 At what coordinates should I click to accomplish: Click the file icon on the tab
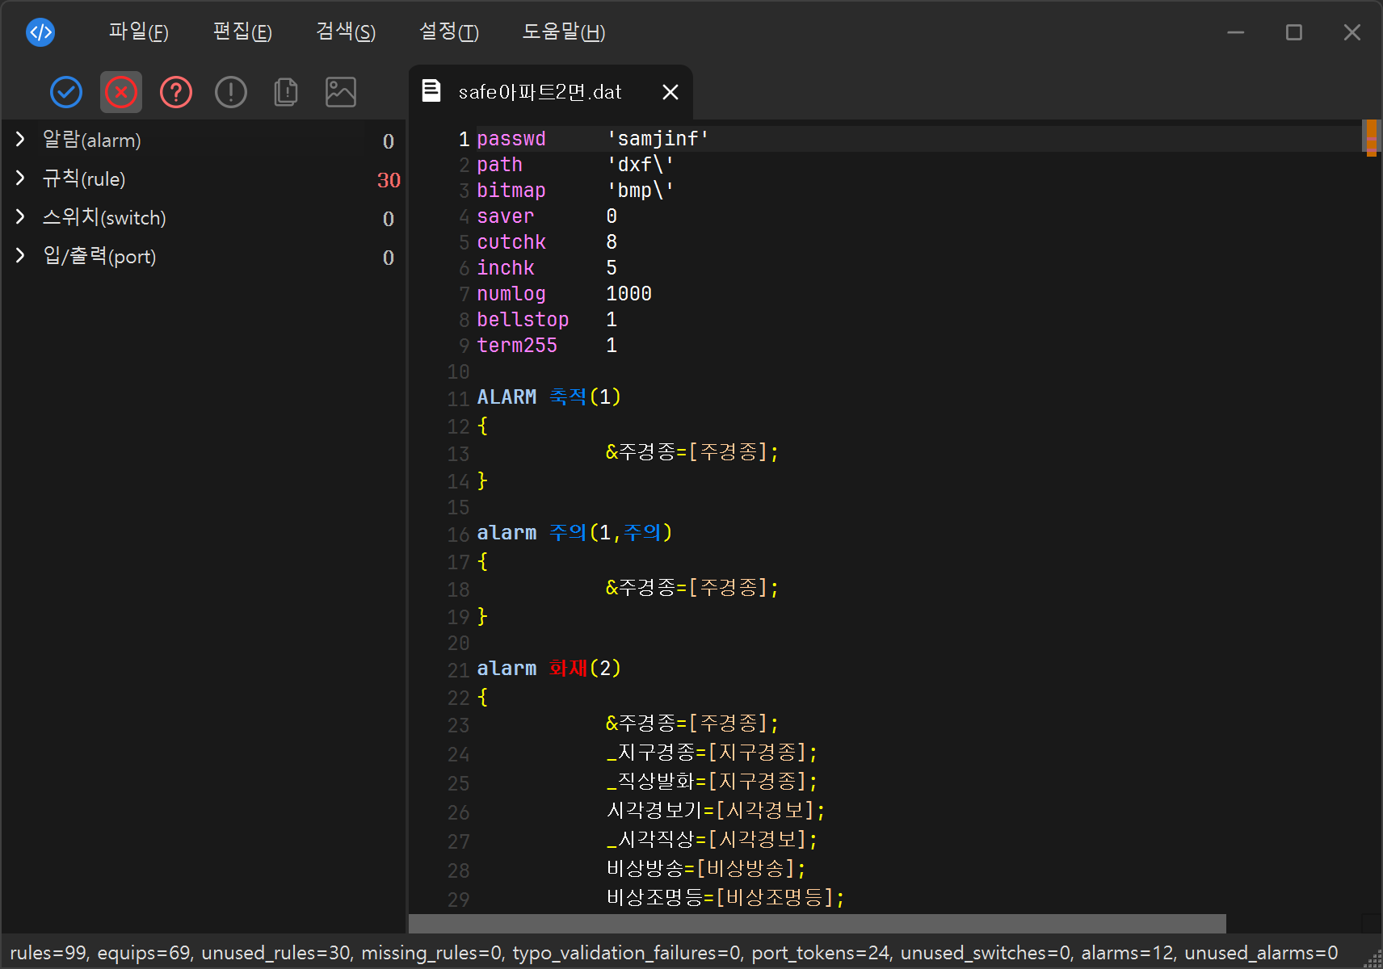pyautogui.click(x=431, y=91)
